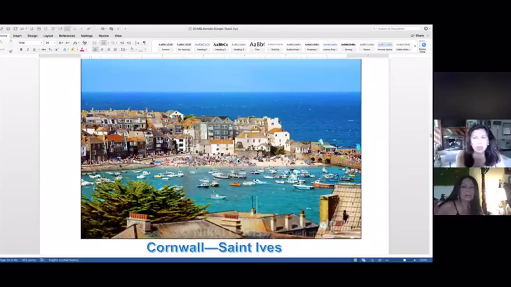Open the Change Case dropdown

click(76, 43)
